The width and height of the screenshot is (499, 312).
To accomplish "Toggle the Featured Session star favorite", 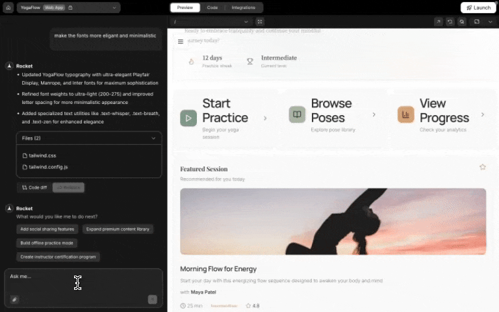I will point(482,167).
